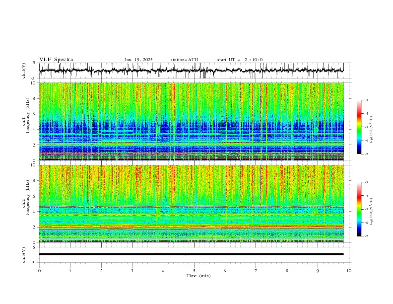Click the time axis tick label '5'
The height and width of the screenshot is (304, 393).
pos(194,271)
